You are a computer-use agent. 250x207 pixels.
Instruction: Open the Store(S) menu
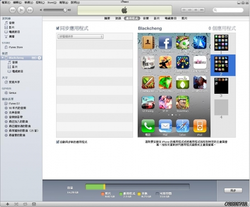tap(52, 3)
